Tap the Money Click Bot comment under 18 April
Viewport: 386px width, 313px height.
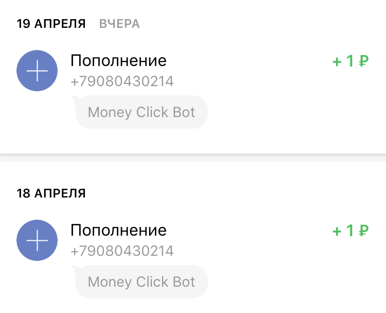(142, 282)
